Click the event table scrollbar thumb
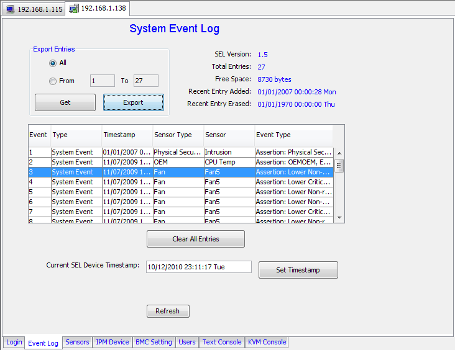The width and height of the screenshot is (455, 350). click(x=339, y=166)
